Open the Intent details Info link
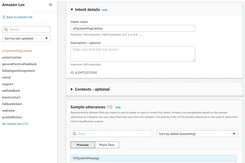Viewport: 245px width, 163px height. (105, 10)
